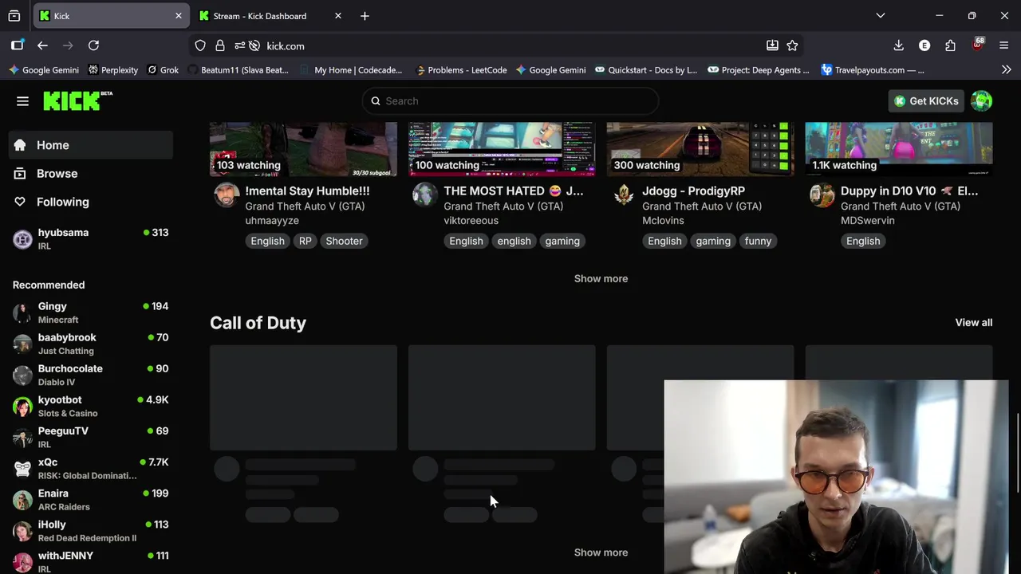Open 'Jdogg - ProdigyRP' stream title
The image size is (1021, 574).
click(693, 191)
